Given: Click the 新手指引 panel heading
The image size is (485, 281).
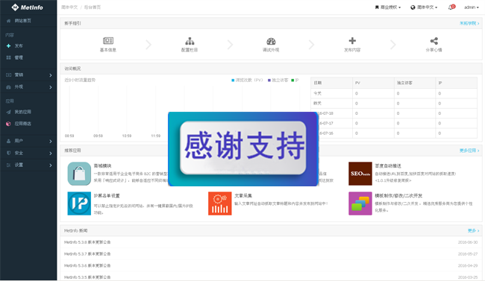Looking at the screenshot, I should point(72,23).
